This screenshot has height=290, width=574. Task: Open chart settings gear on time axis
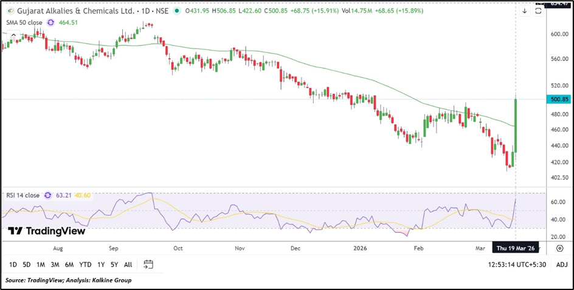coord(559,248)
